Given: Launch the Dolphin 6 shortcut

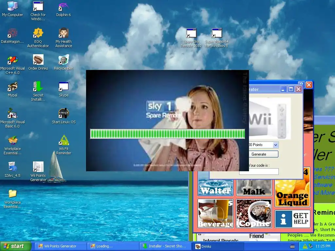Looking at the screenshot, I should (63, 9).
